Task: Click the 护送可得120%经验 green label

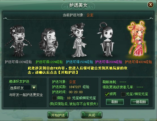Action: tap(49, 62)
